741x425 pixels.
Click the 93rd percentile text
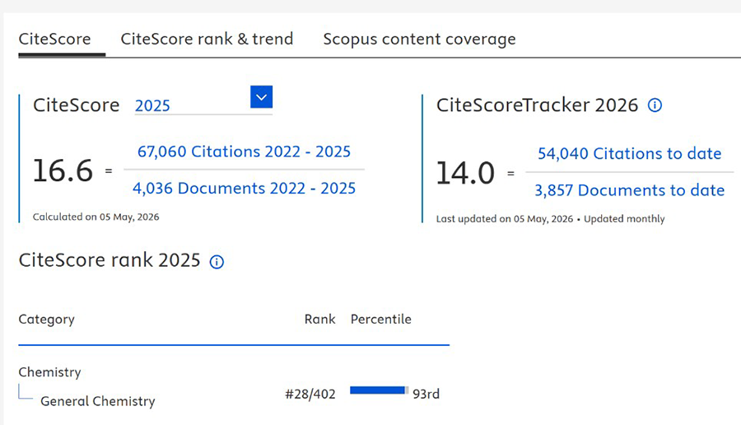pos(426,394)
